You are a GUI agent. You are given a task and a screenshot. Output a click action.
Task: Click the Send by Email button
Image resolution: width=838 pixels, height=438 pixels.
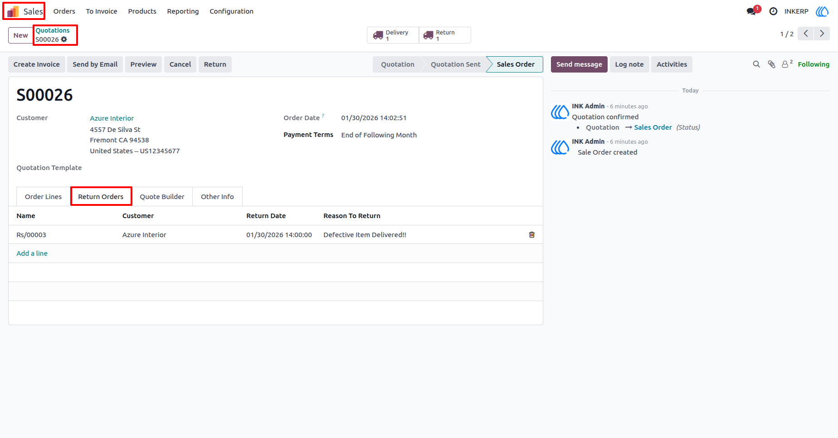tap(95, 64)
